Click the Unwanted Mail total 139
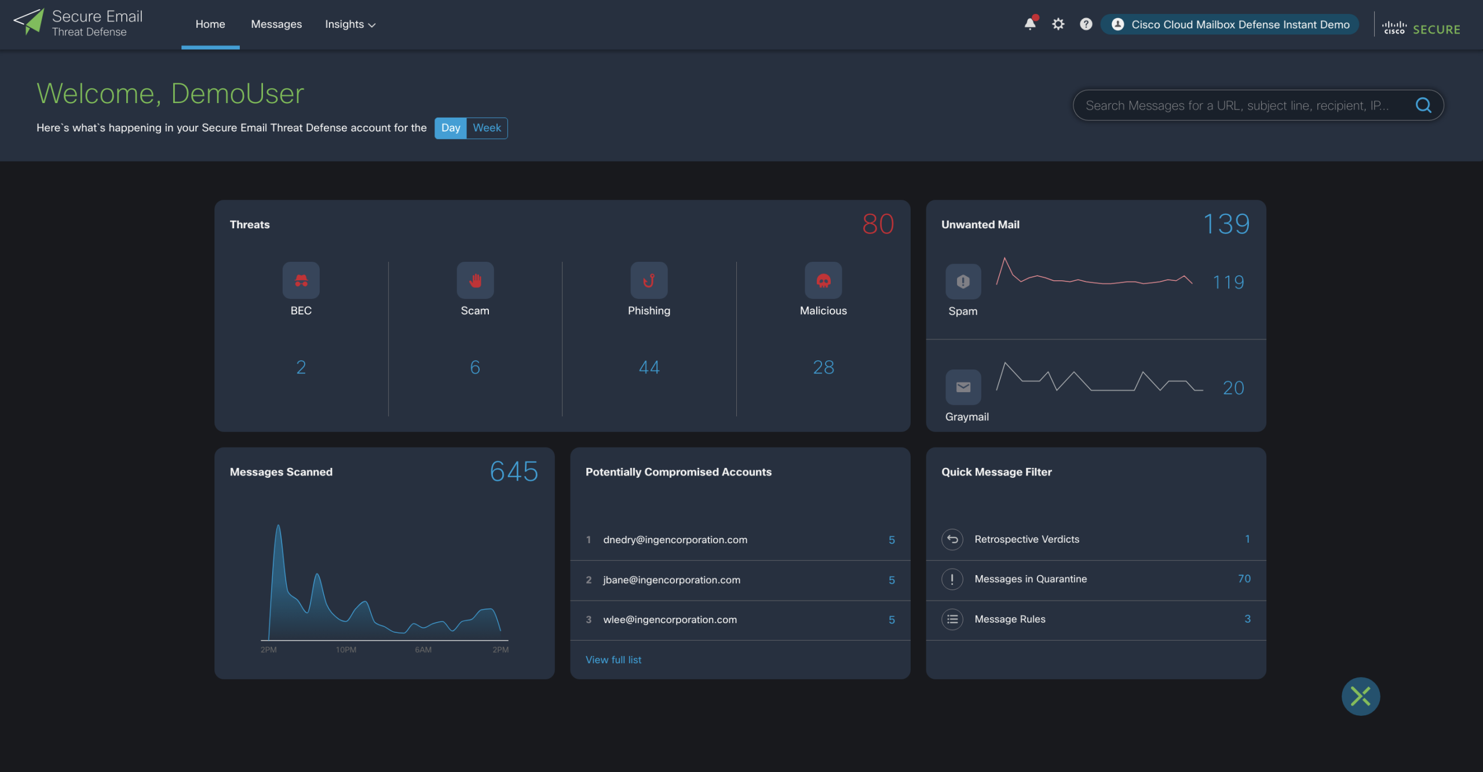The image size is (1483, 772). [1226, 224]
